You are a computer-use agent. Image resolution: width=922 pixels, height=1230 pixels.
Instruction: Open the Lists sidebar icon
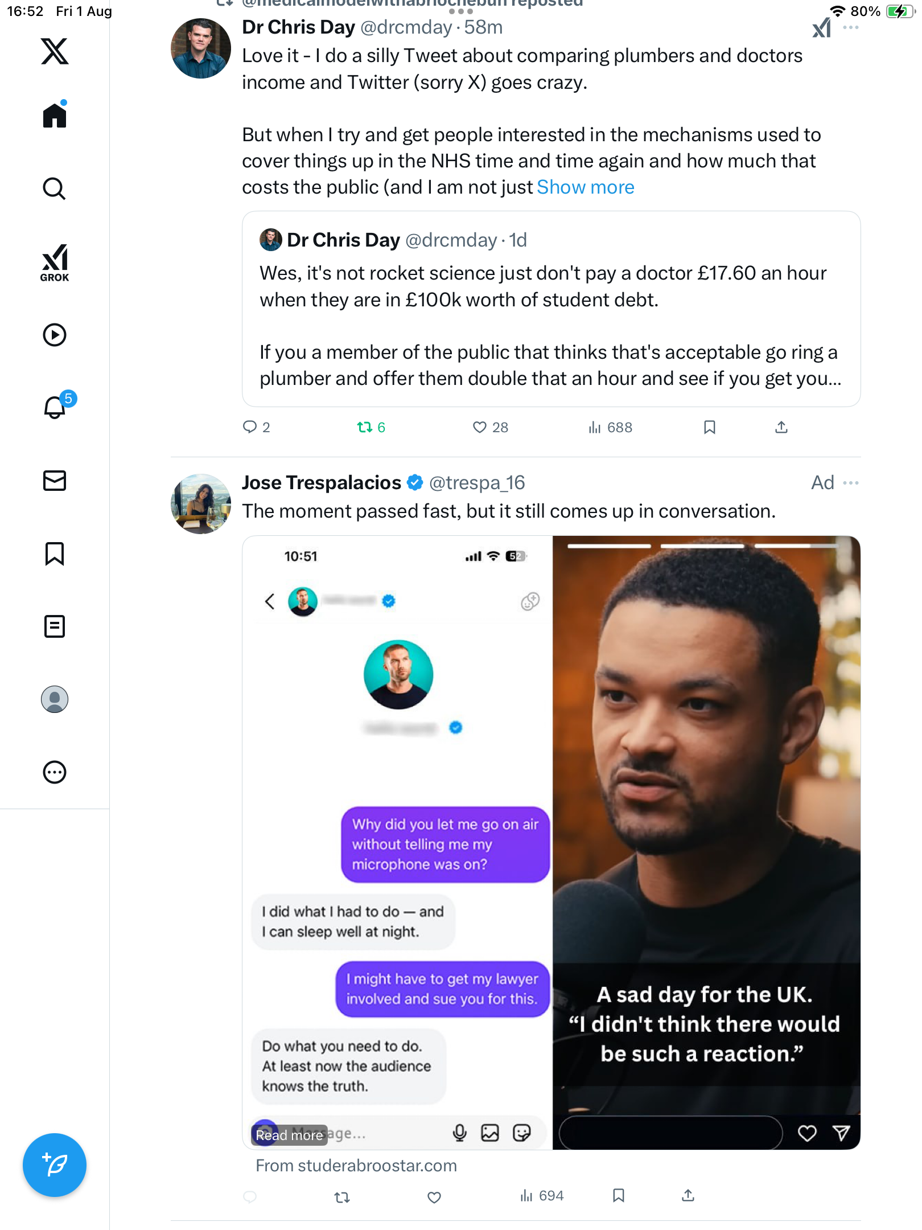(x=55, y=626)
